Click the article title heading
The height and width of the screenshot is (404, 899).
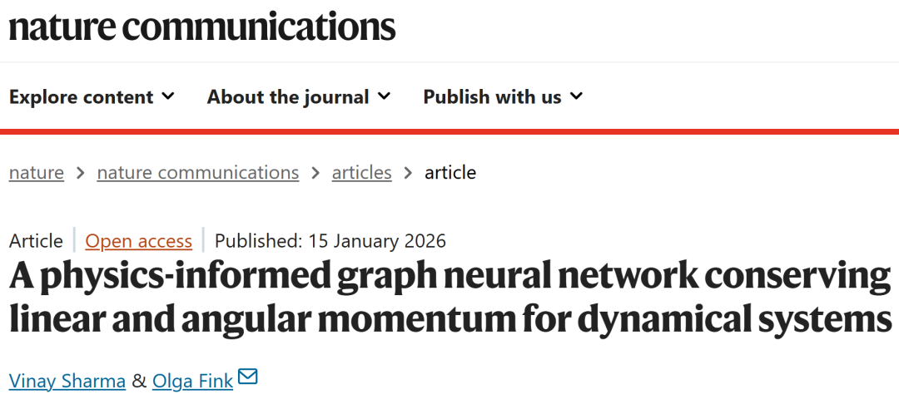point(449,298)
